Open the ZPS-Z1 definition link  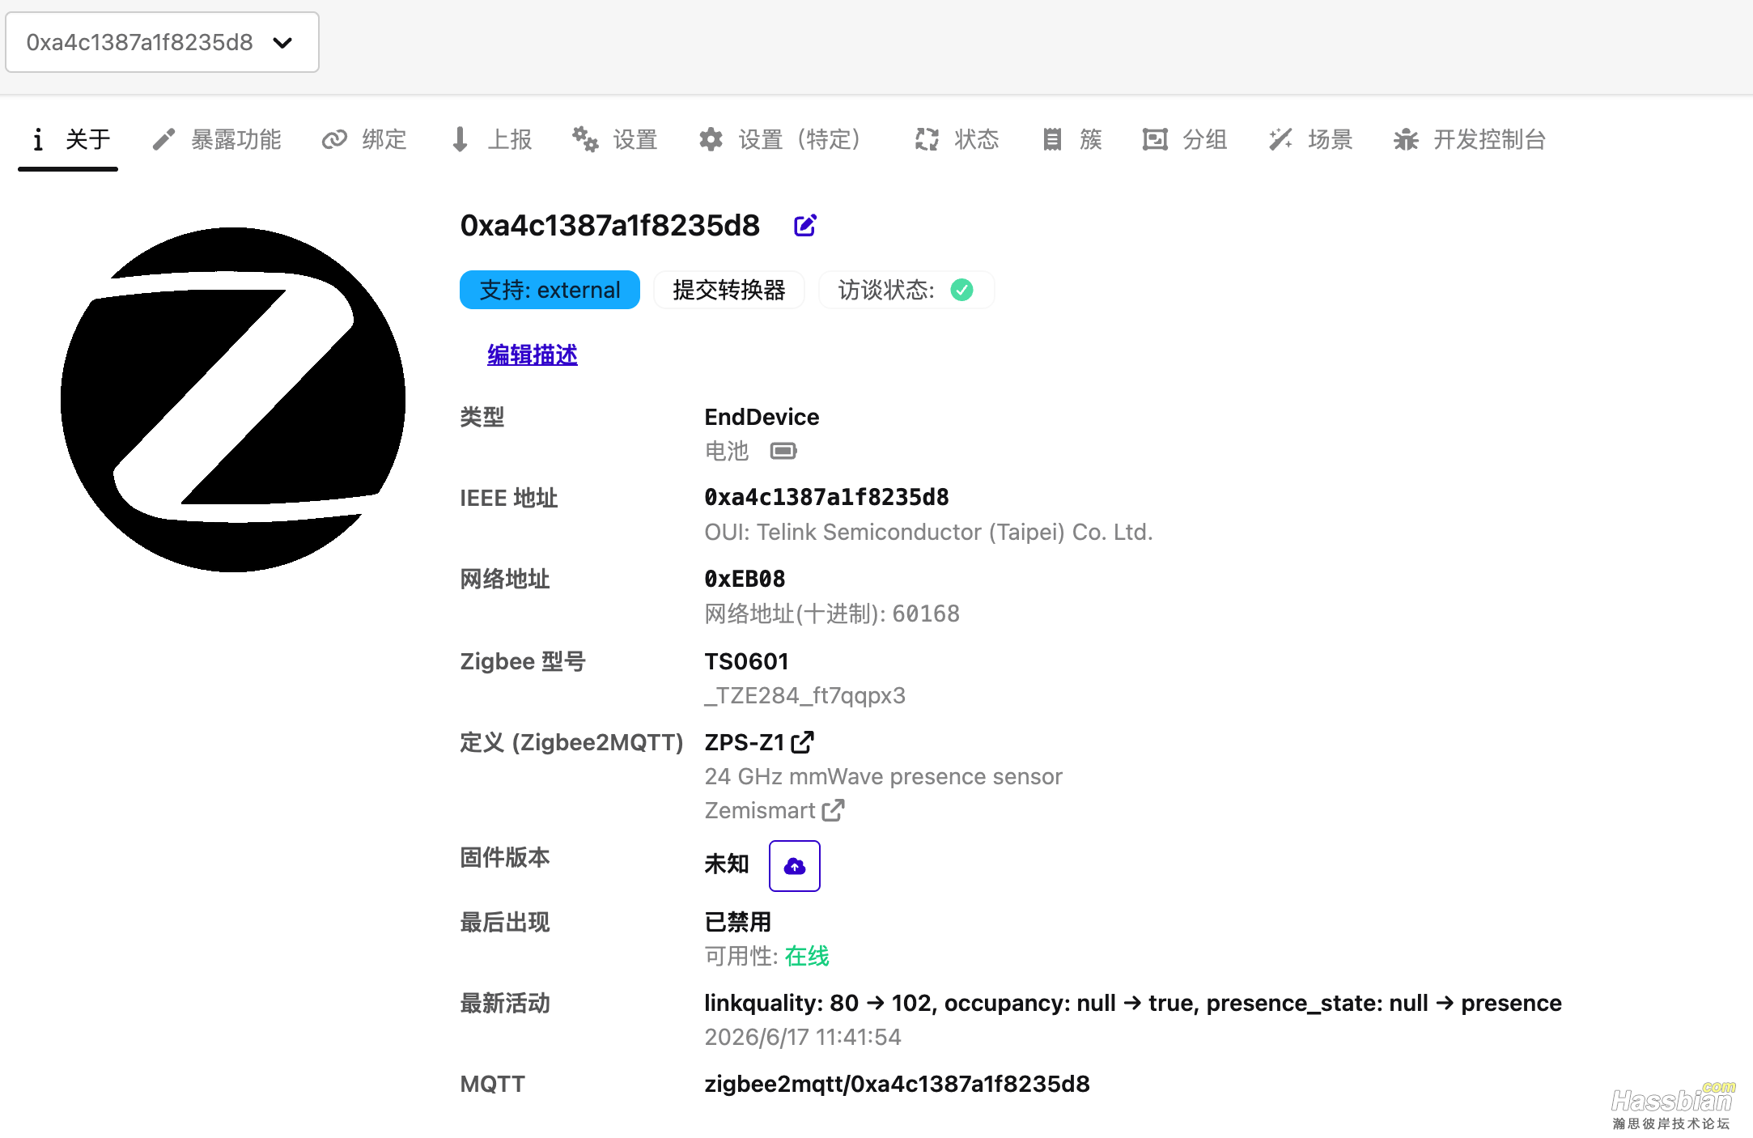click(759, 742)
